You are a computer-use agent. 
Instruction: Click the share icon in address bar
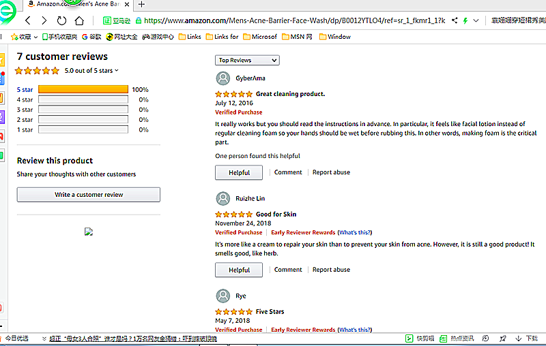[455, 21]
